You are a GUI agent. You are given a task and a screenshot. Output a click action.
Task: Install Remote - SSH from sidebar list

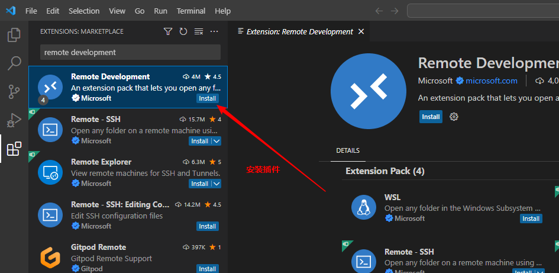point(200,141)
